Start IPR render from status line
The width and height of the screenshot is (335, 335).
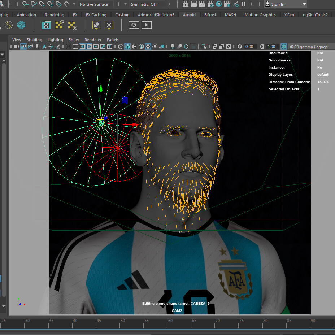(x=202, y=4)
